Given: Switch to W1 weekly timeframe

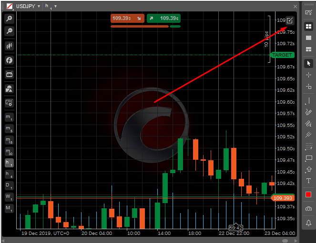Looking at the screenshot, I should pos(9,197).
